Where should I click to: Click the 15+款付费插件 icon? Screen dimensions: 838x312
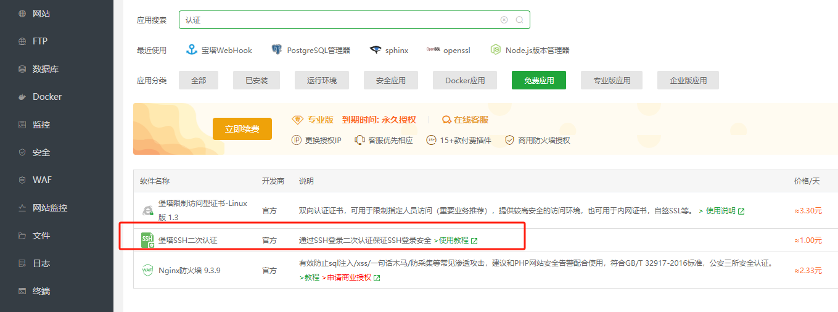tap(432, 140)
